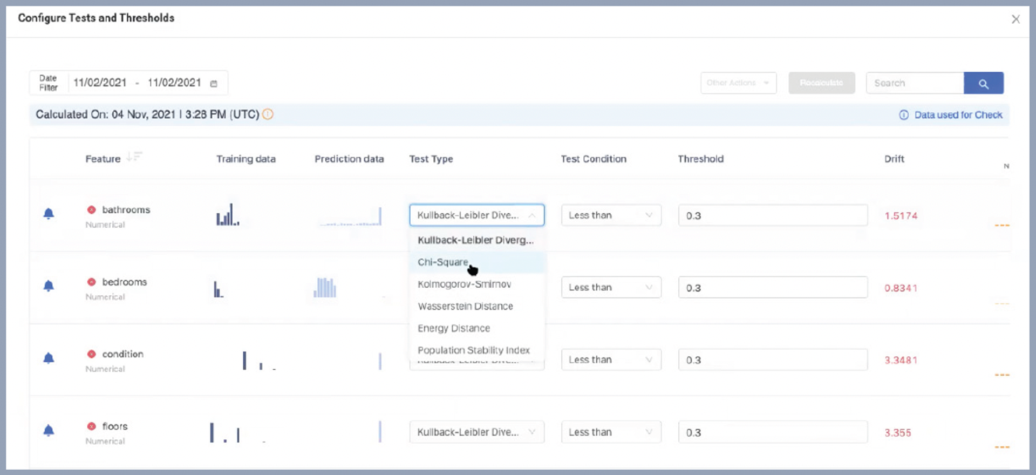Click the bathrooms training data histogram
The image size is (1036, 475).
(x=228, y=214)
